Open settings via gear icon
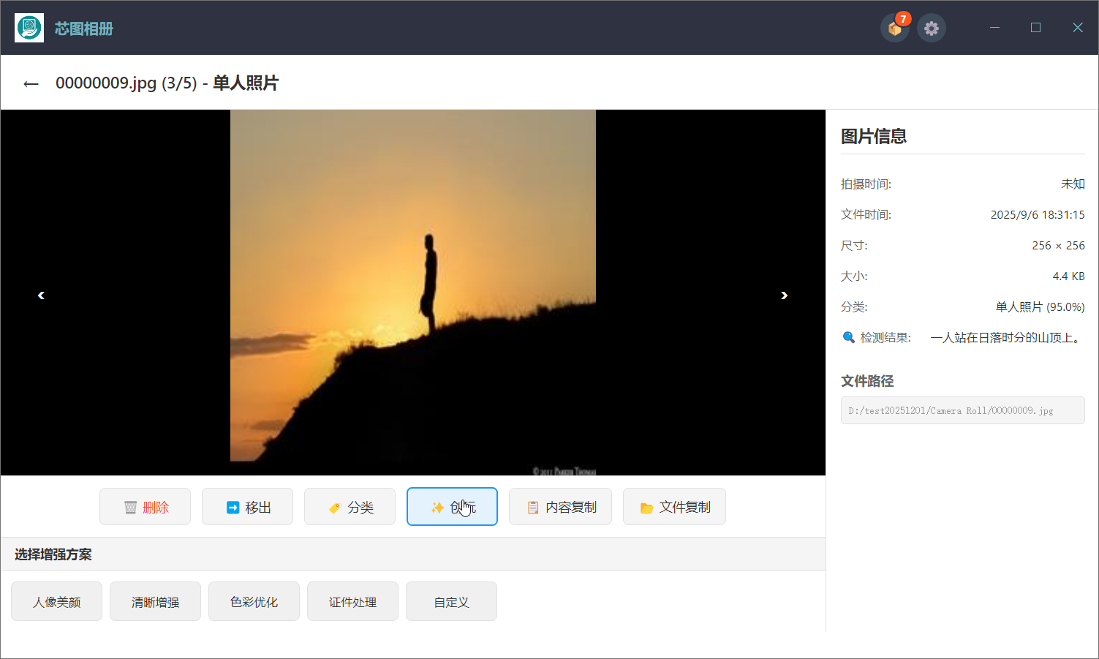The height and width of the screenshot is (659, 1099). click(x=931, y=29)
